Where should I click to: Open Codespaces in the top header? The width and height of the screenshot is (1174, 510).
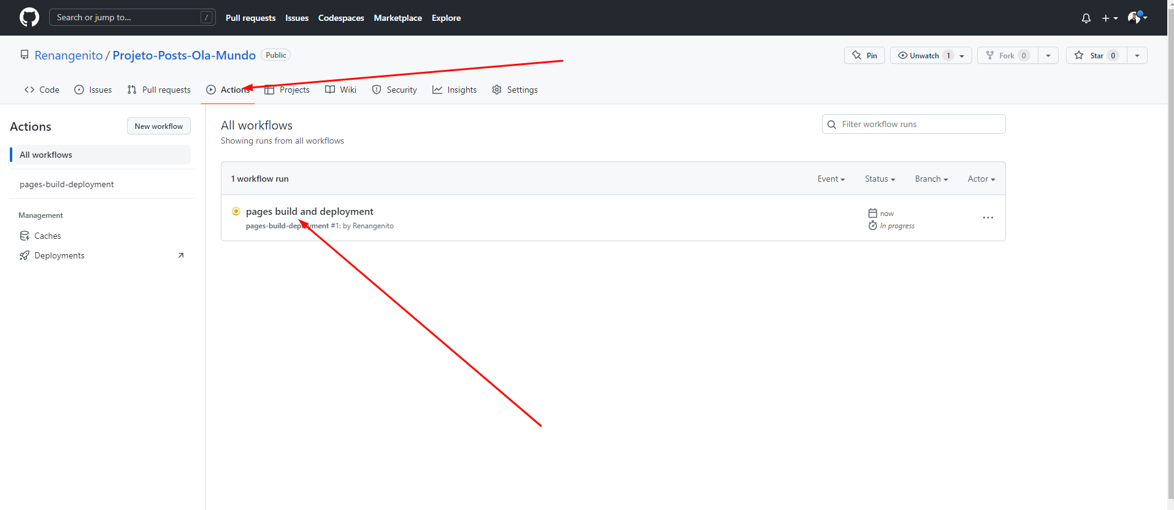pos(341,18)
